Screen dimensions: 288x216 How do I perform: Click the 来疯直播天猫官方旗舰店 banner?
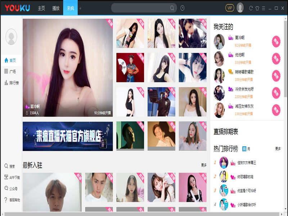pyautogui.click(x=68, y=136)
